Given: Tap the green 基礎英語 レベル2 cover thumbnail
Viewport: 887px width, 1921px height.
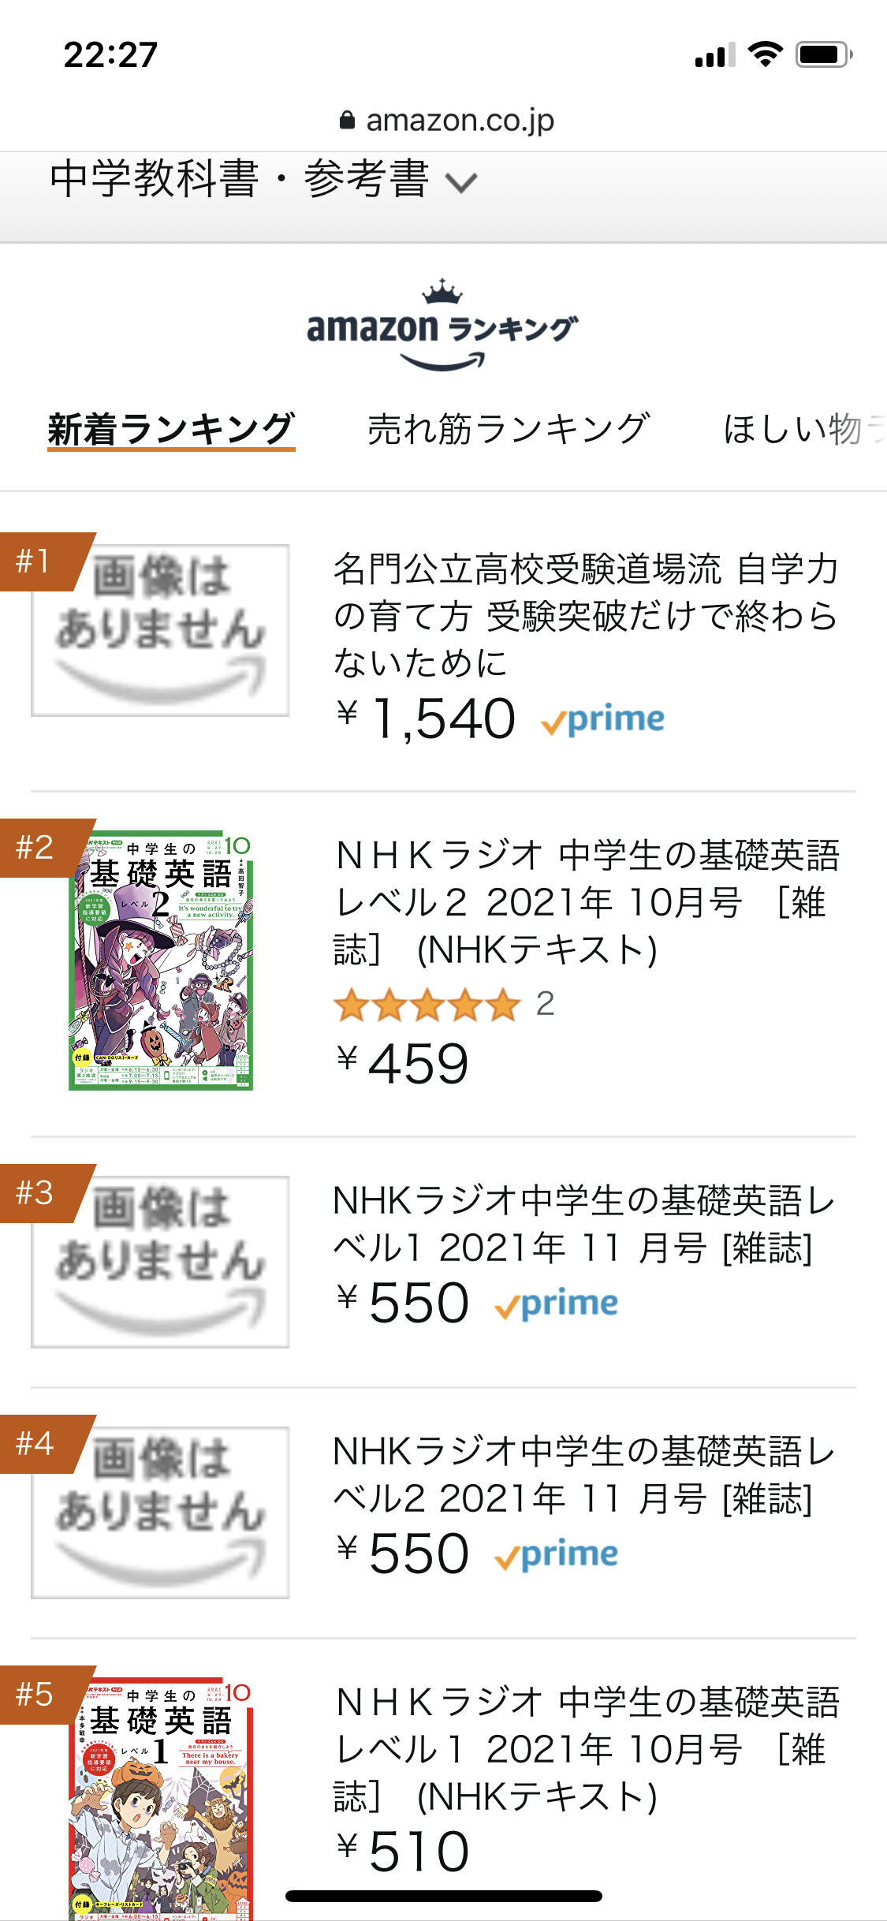Looking at the screenshot, I should 162,962.
